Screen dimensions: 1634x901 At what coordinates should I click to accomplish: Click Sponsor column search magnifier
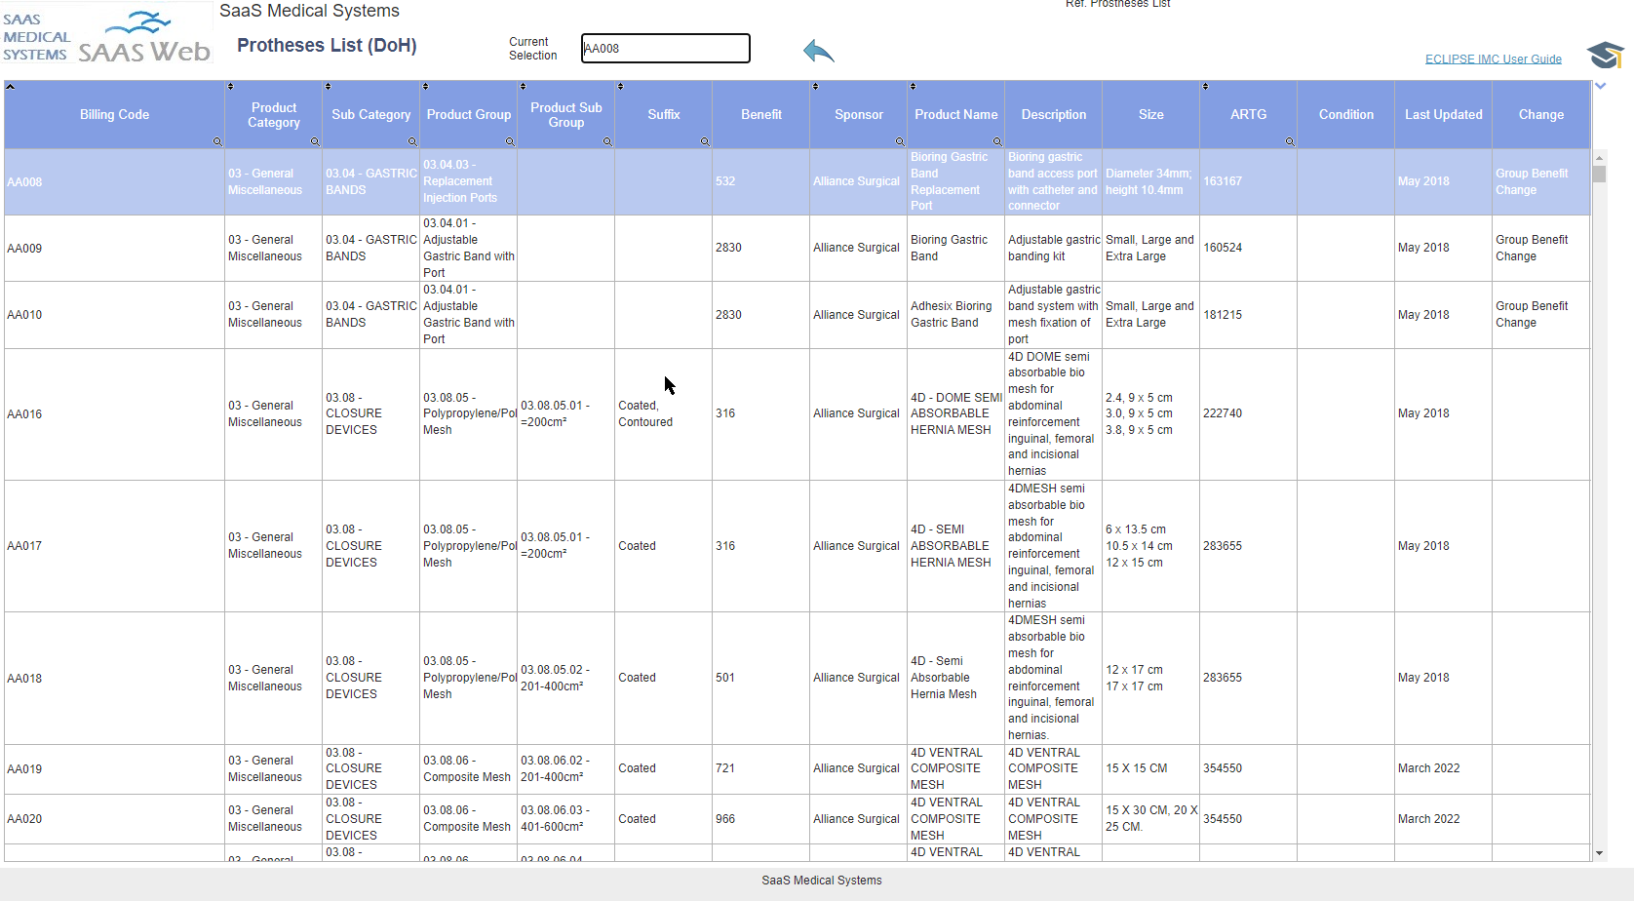[900, 141]
